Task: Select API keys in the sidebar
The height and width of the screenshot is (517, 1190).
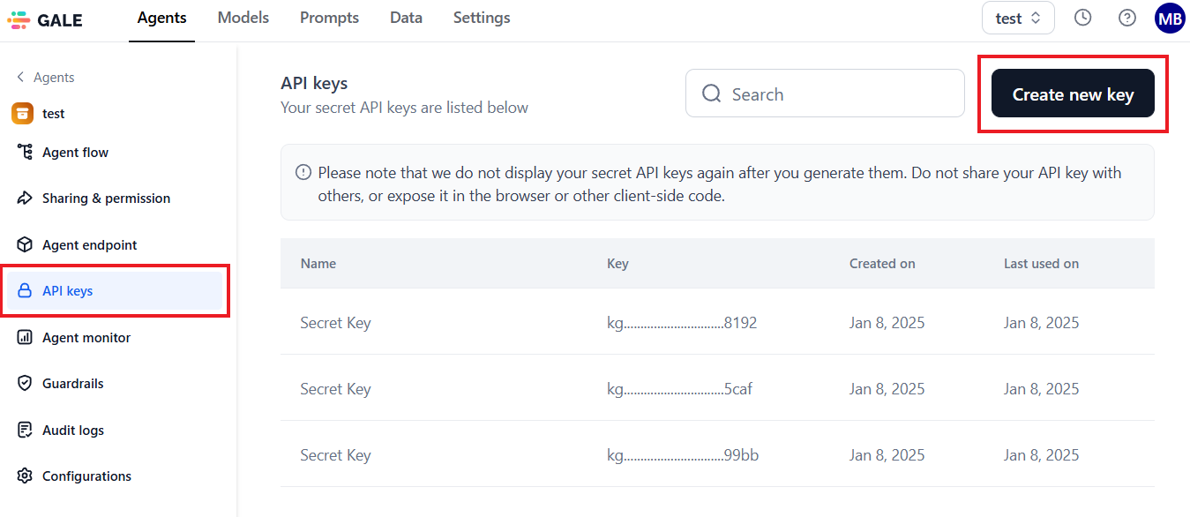Action: coord(115,290)
